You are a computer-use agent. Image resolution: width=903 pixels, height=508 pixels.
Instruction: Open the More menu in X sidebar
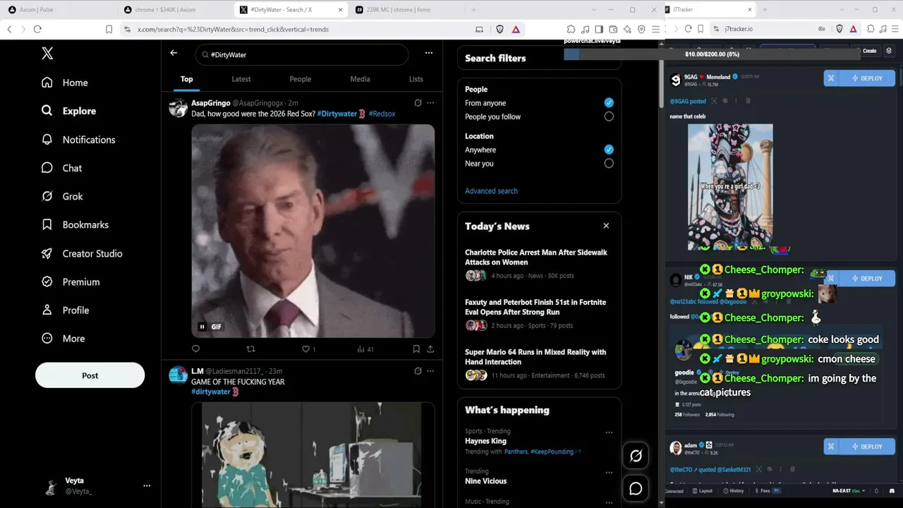pyautogui.click(x=63, y=338)
